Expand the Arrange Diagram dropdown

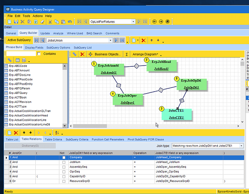point(145,54)
